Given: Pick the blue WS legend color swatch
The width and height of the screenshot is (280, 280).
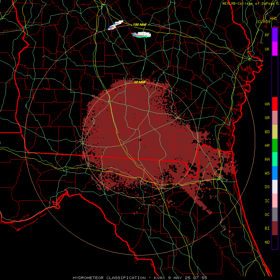Looking at the screenshot, I should click(x=275, y=173).
